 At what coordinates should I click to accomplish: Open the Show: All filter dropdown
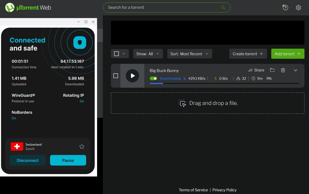click(x=148, y=54)
